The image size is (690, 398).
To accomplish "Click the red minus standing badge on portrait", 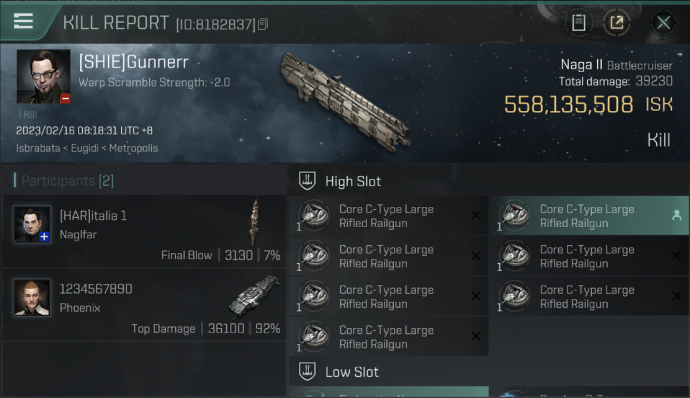I will pyautogui.click(x=65, y=98).
